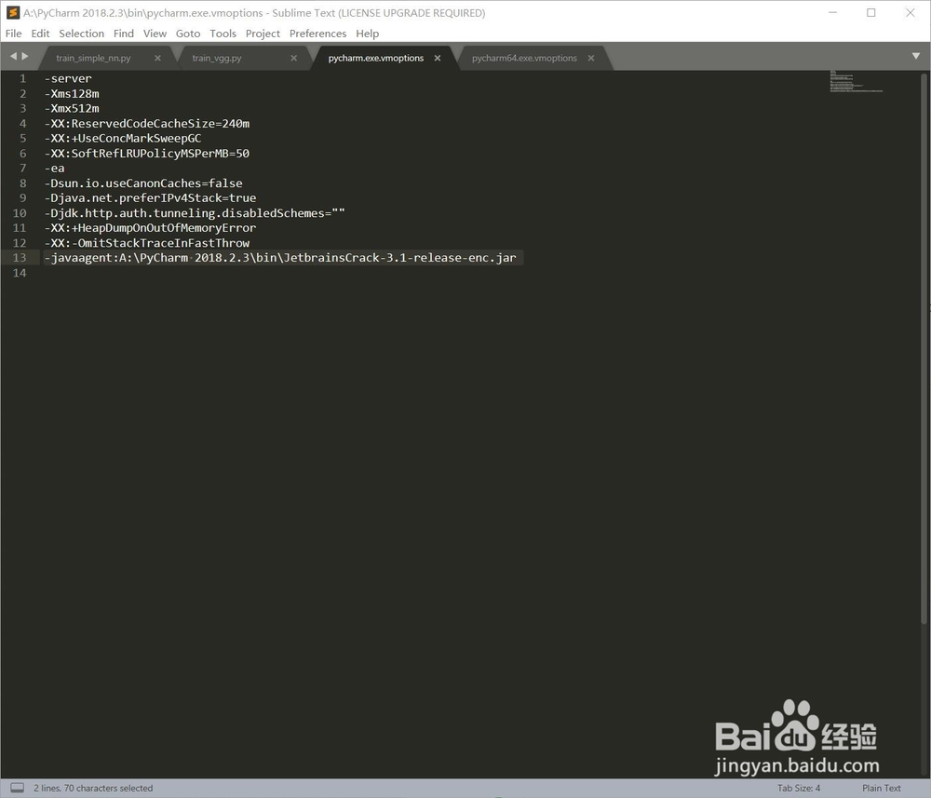Viewport: 931px width, 798px height.
Task: Click the '-ea' line
Action: [x=55, y=168]
